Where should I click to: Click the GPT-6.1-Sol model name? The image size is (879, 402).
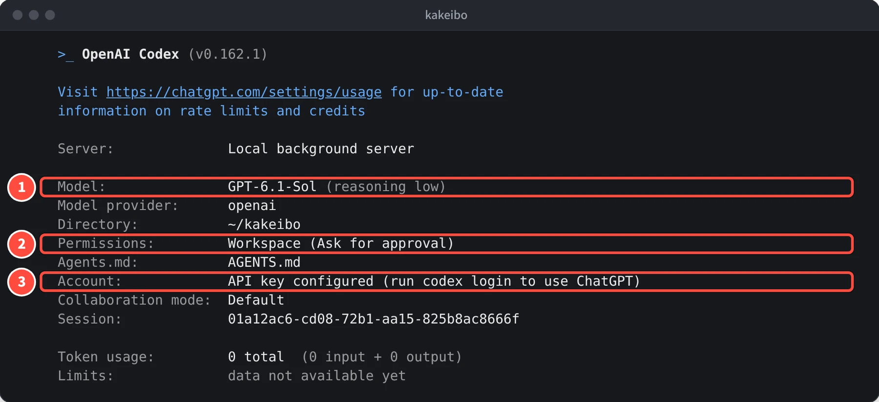pyautogui.click(x=272, y=187)
